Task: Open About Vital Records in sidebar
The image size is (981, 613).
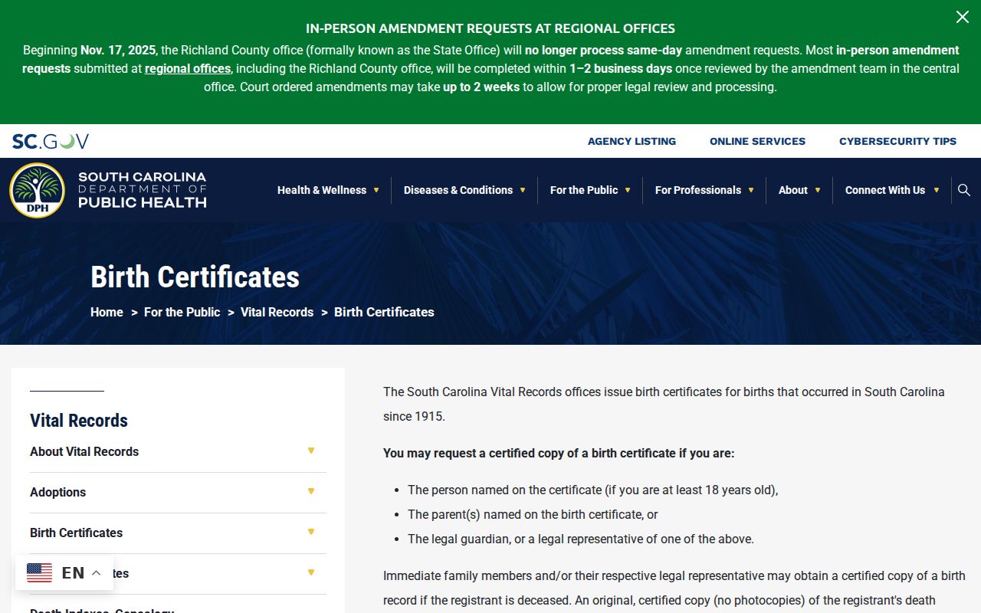Action: click(84, 451)
